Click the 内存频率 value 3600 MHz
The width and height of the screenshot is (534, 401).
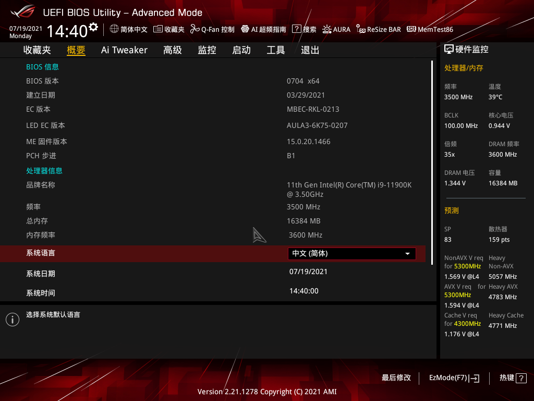[x=306, y=235]
